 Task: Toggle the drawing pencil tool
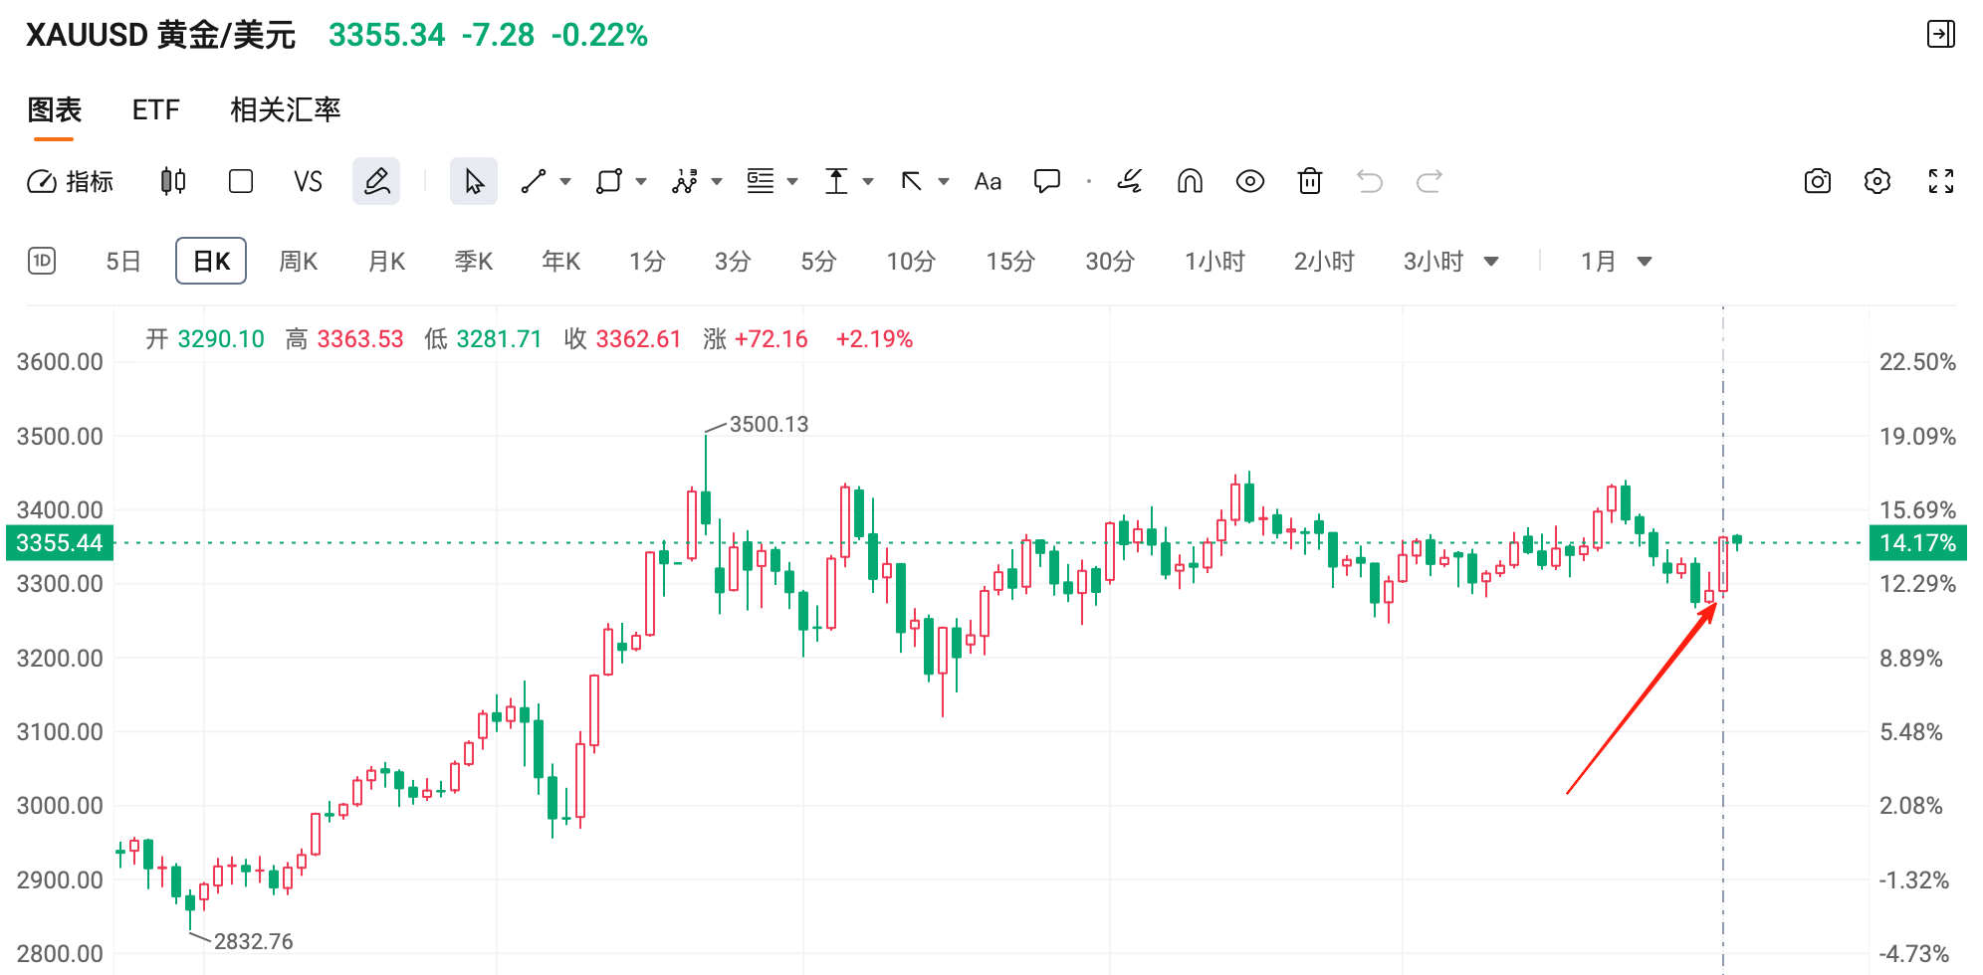376,181
